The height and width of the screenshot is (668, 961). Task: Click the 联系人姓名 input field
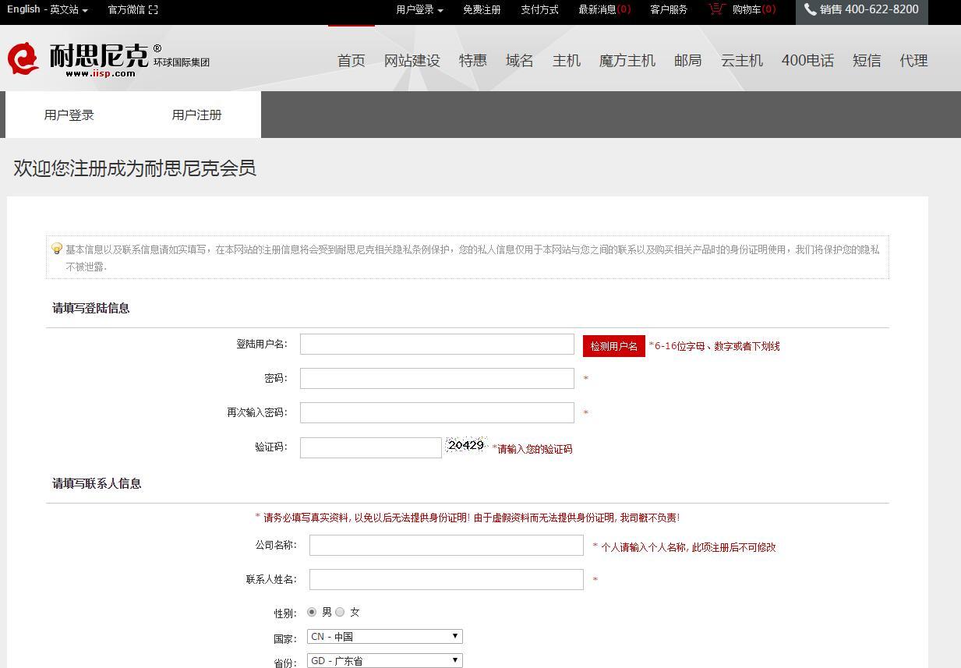[447, 579]
